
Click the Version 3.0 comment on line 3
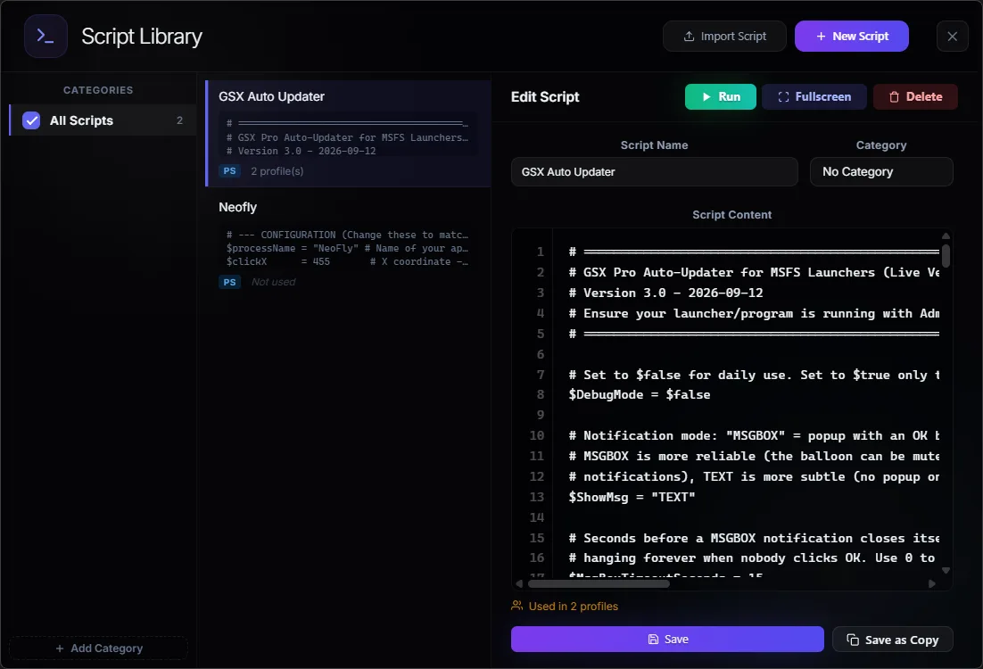click(x=665, y=293)
